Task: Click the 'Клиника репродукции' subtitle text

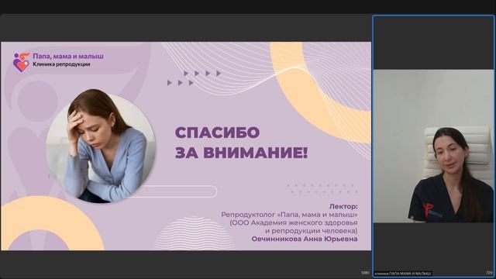Action: [62, 64]
